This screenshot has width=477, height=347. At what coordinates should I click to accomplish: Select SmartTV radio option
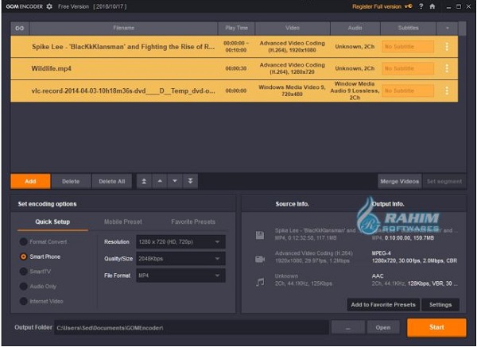pyautogui.click(x=23, y=272)
